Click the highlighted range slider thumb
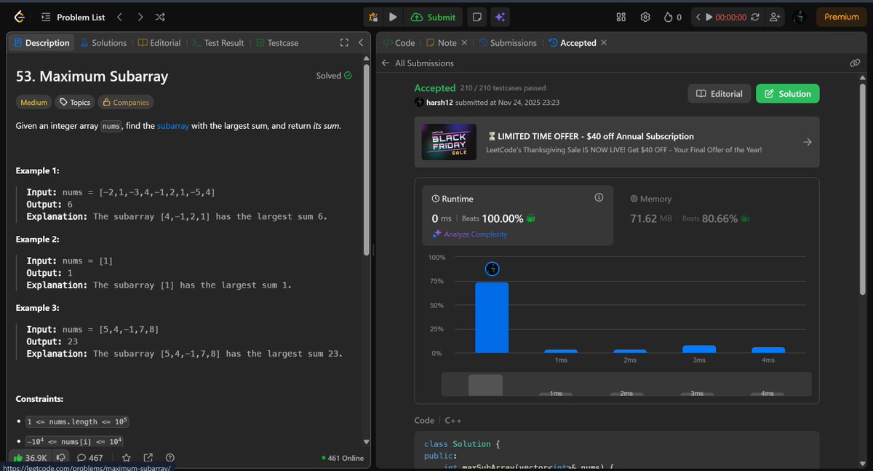873x471 pixels. click(485, 384)
